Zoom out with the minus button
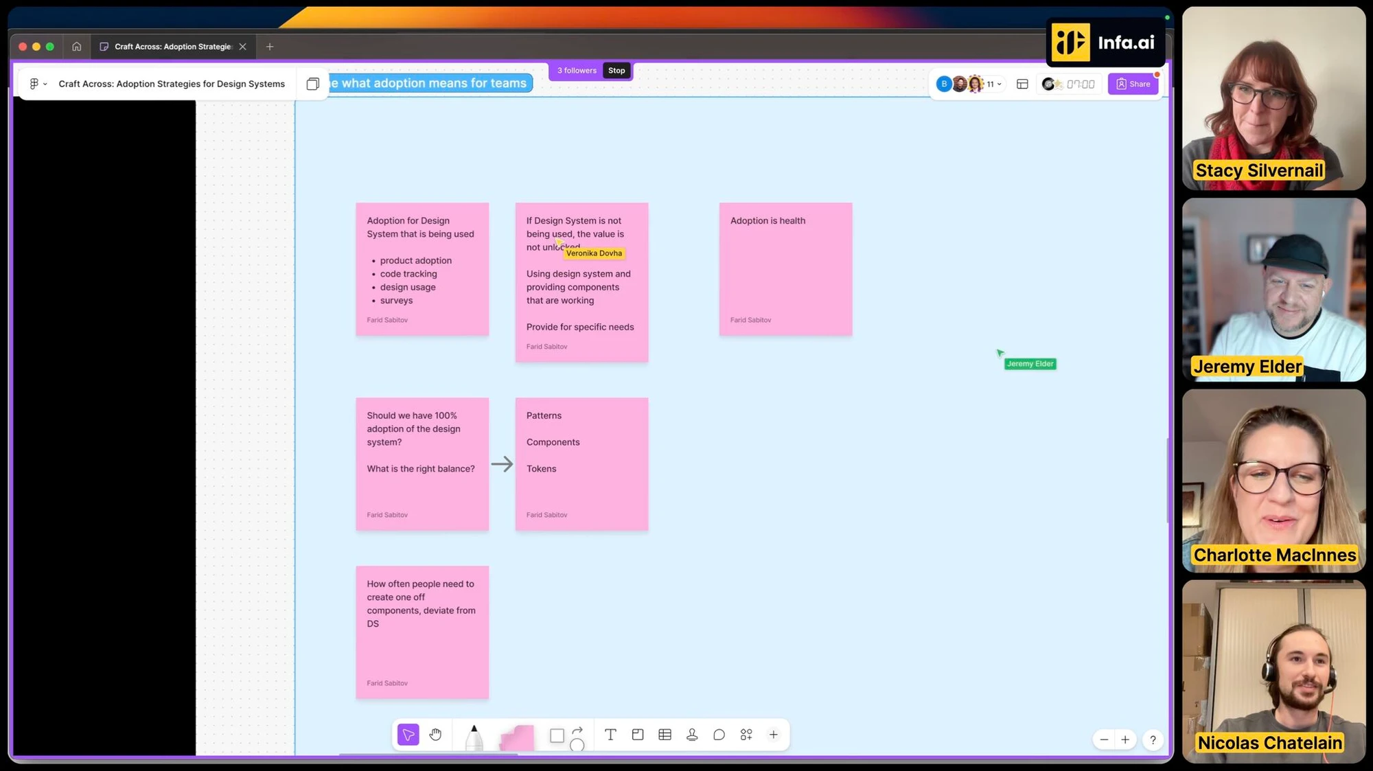 pos(1104,739)
